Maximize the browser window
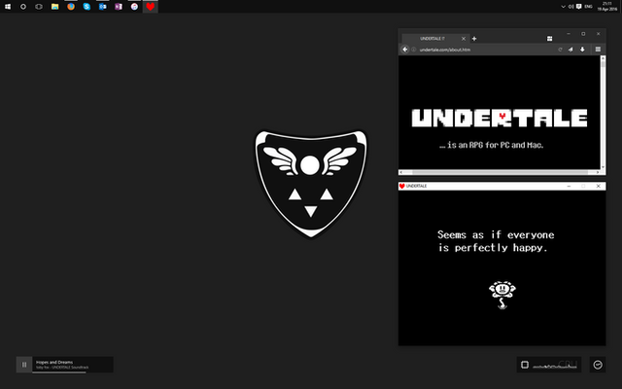 (583, 34)
